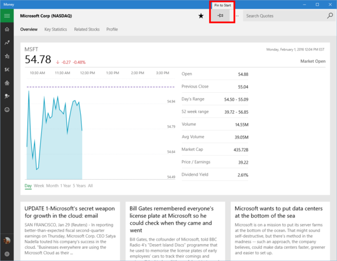
Task: Select the All chart range
Action: (x=90, y=186)
